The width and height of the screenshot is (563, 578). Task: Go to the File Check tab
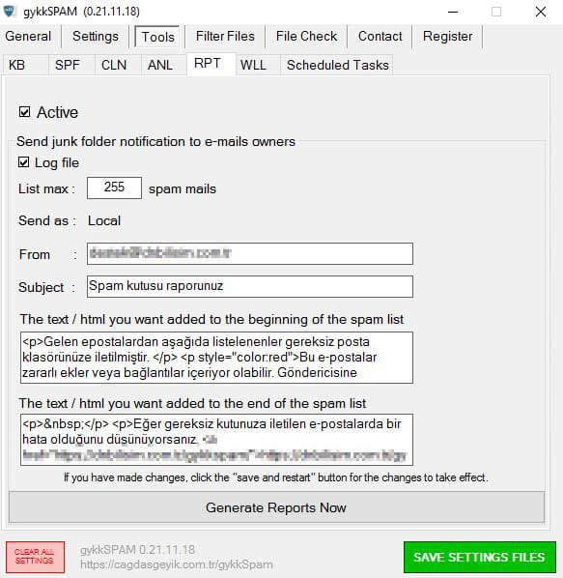tap(306, 37)
